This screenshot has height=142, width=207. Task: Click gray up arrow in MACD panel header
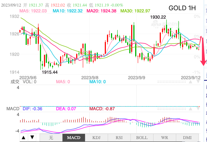[191, 109]
